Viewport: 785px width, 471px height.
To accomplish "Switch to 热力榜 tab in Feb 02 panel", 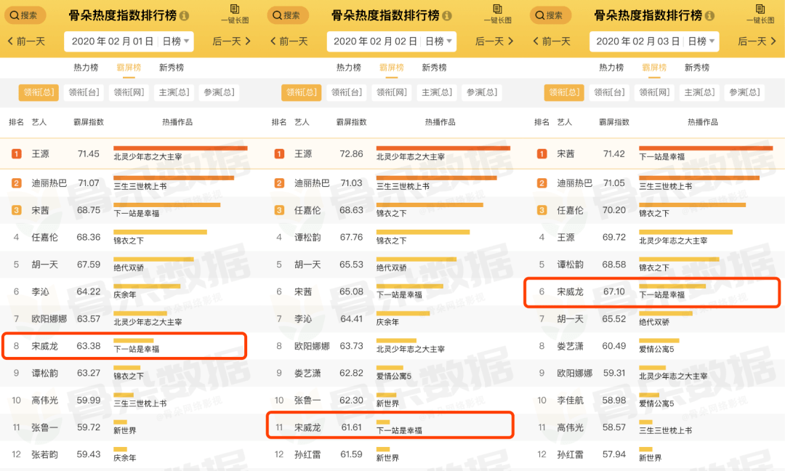I will click(349, 68).
